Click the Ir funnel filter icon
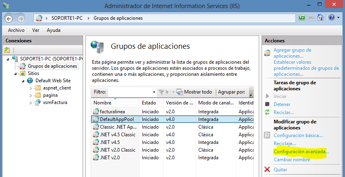The height and width of the screenshot is (177, 345). click(x=161, y=92)
